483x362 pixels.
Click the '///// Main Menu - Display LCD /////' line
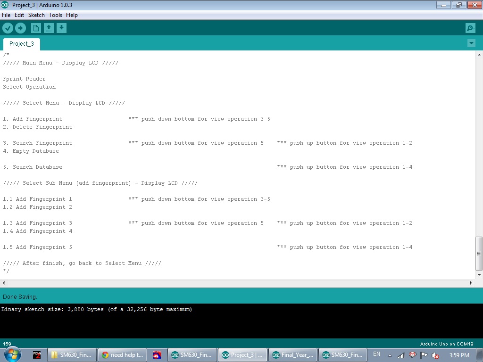pos(61,63)
